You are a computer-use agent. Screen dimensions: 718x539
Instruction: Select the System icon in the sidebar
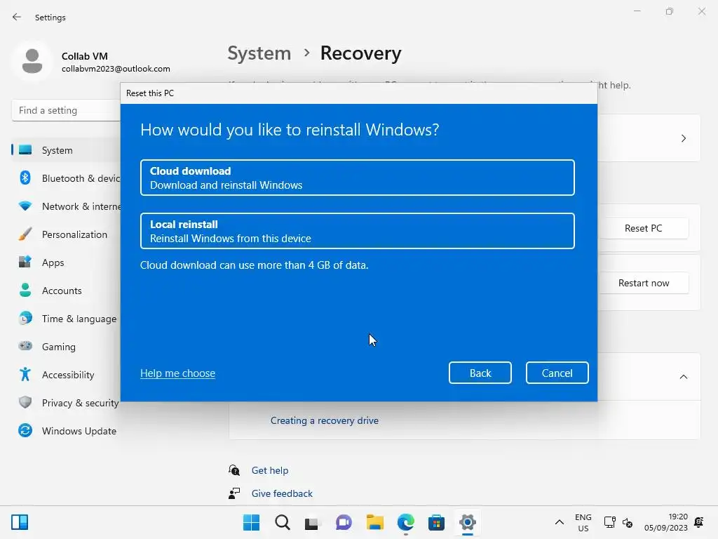coord(25,150)
